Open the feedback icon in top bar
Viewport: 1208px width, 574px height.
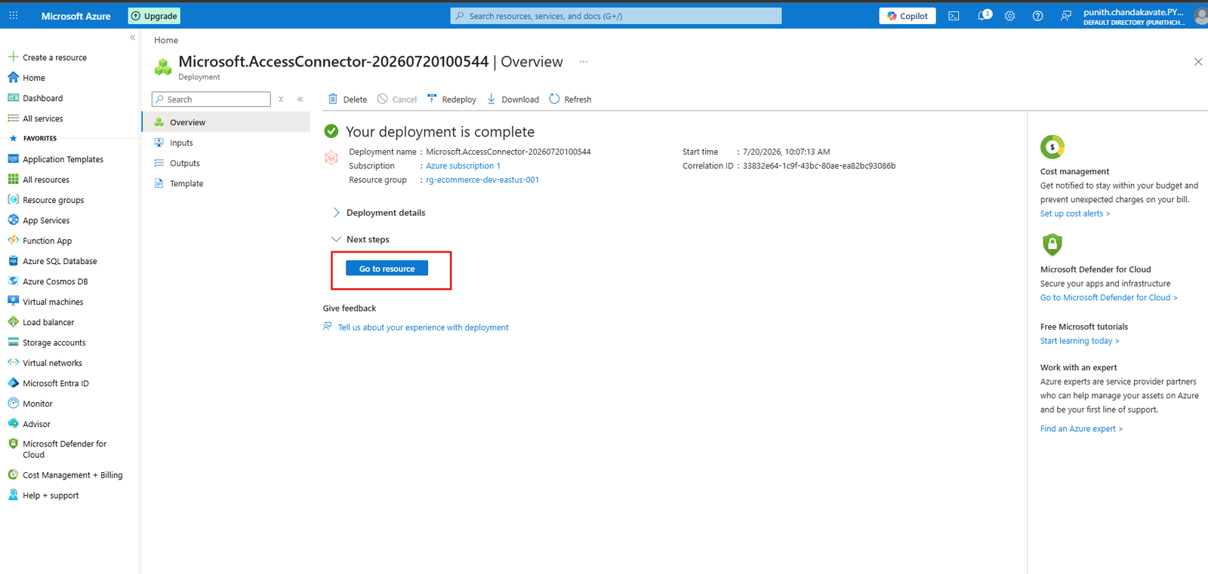(x=1065, y=16)
